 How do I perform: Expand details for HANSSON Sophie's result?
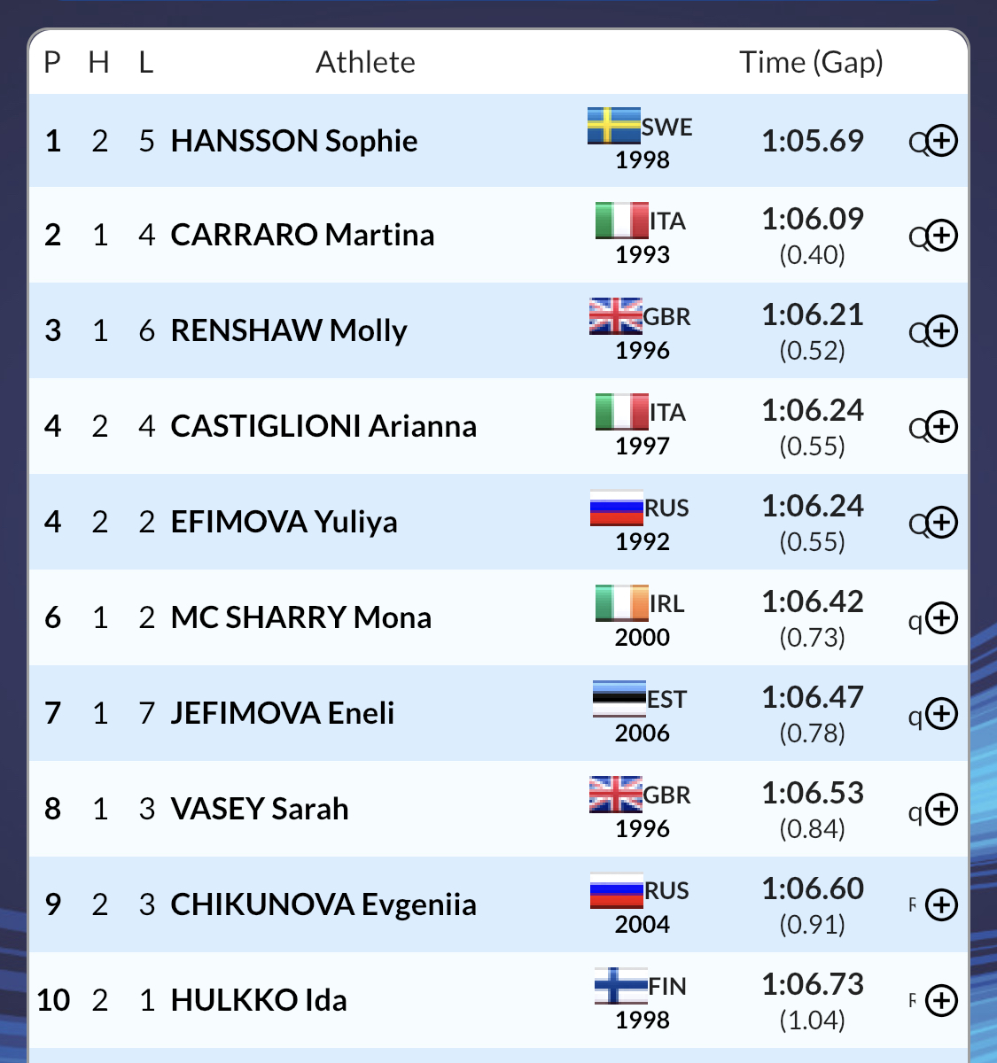(941, 141)
